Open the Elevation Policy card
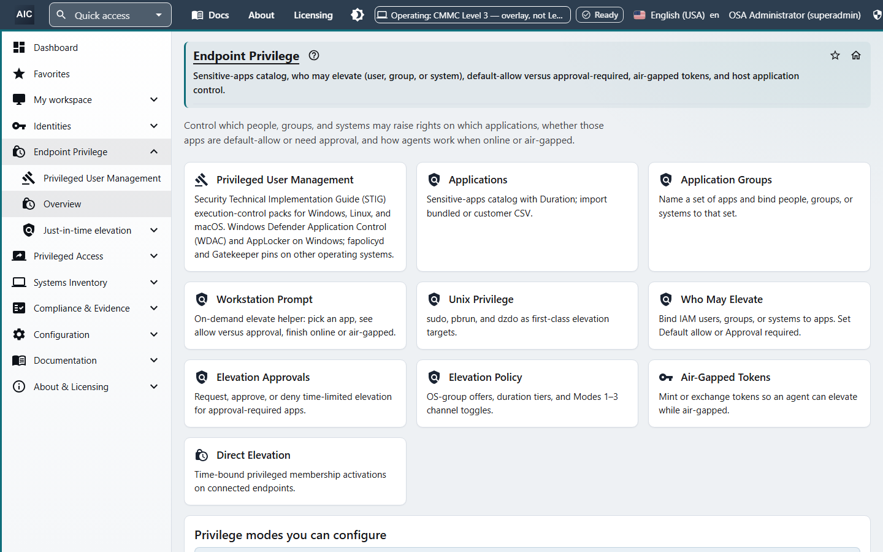 click(x=527, y=393)
